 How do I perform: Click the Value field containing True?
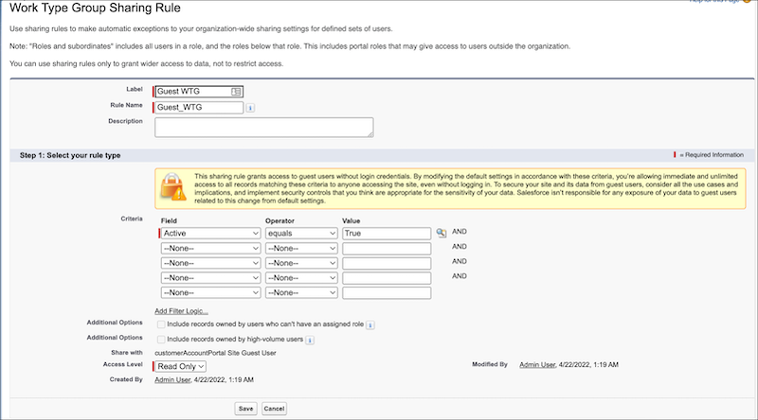click(x=387, y=233)
